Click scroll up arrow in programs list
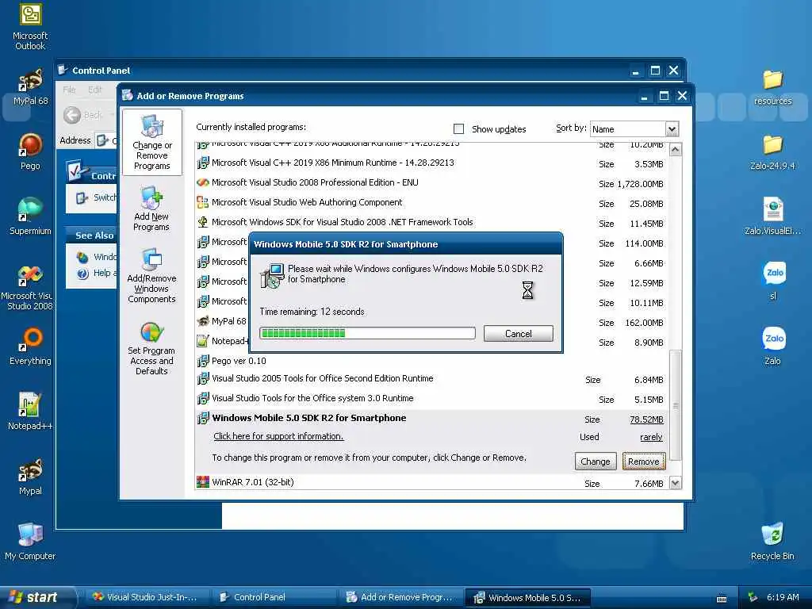Image resolution: width=812 pixels, height=609 pixels. pyautogui.click(x=676, y=150)
